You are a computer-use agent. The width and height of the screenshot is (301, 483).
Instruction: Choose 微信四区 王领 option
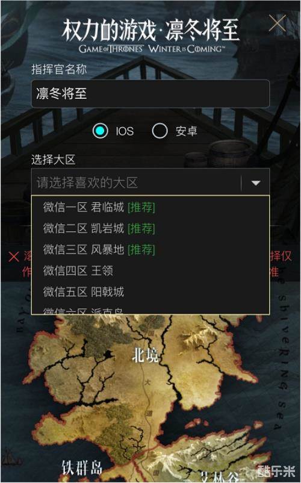pos(150,271)
